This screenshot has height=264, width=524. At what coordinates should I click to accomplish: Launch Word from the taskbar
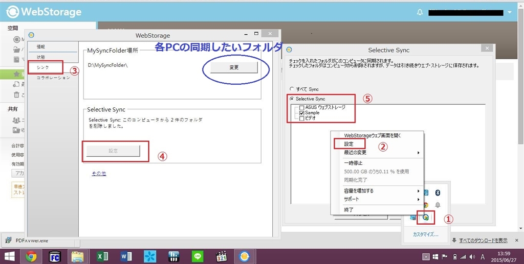126,257
